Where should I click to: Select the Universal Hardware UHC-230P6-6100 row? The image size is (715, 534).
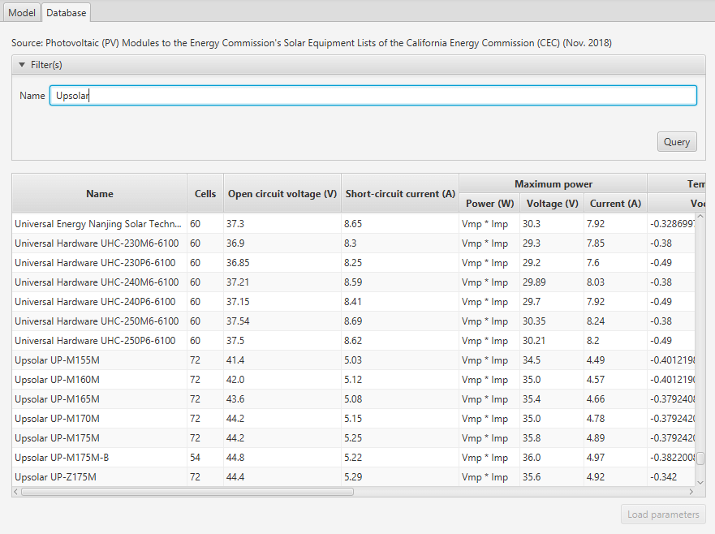[x=353, y=263]
